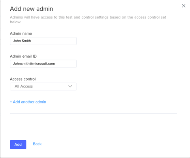190x158 pixels.
Task: Go Back using the Back link
Action: (37, 144)
